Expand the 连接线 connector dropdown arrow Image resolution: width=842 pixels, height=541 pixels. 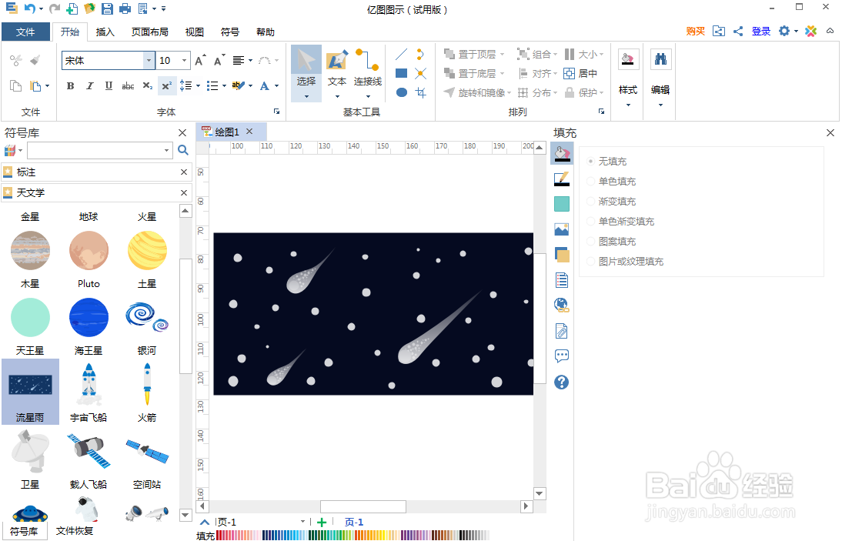[x=369, y=97]
